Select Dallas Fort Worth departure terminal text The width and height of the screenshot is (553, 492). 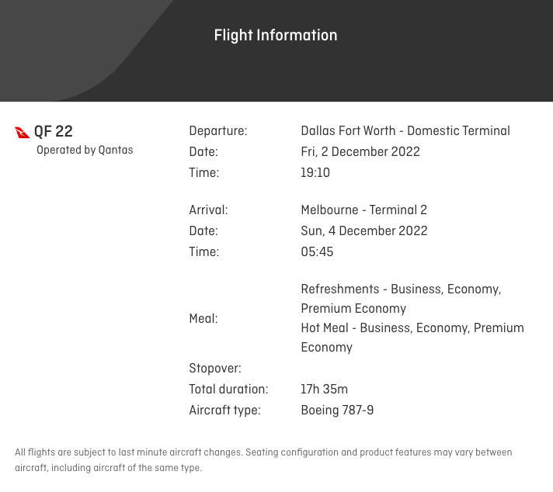point(405,130)
